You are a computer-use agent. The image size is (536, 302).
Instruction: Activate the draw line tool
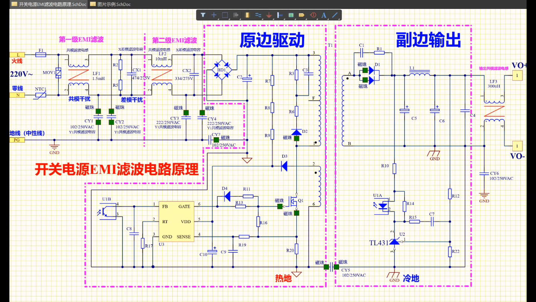coord(335,15)
